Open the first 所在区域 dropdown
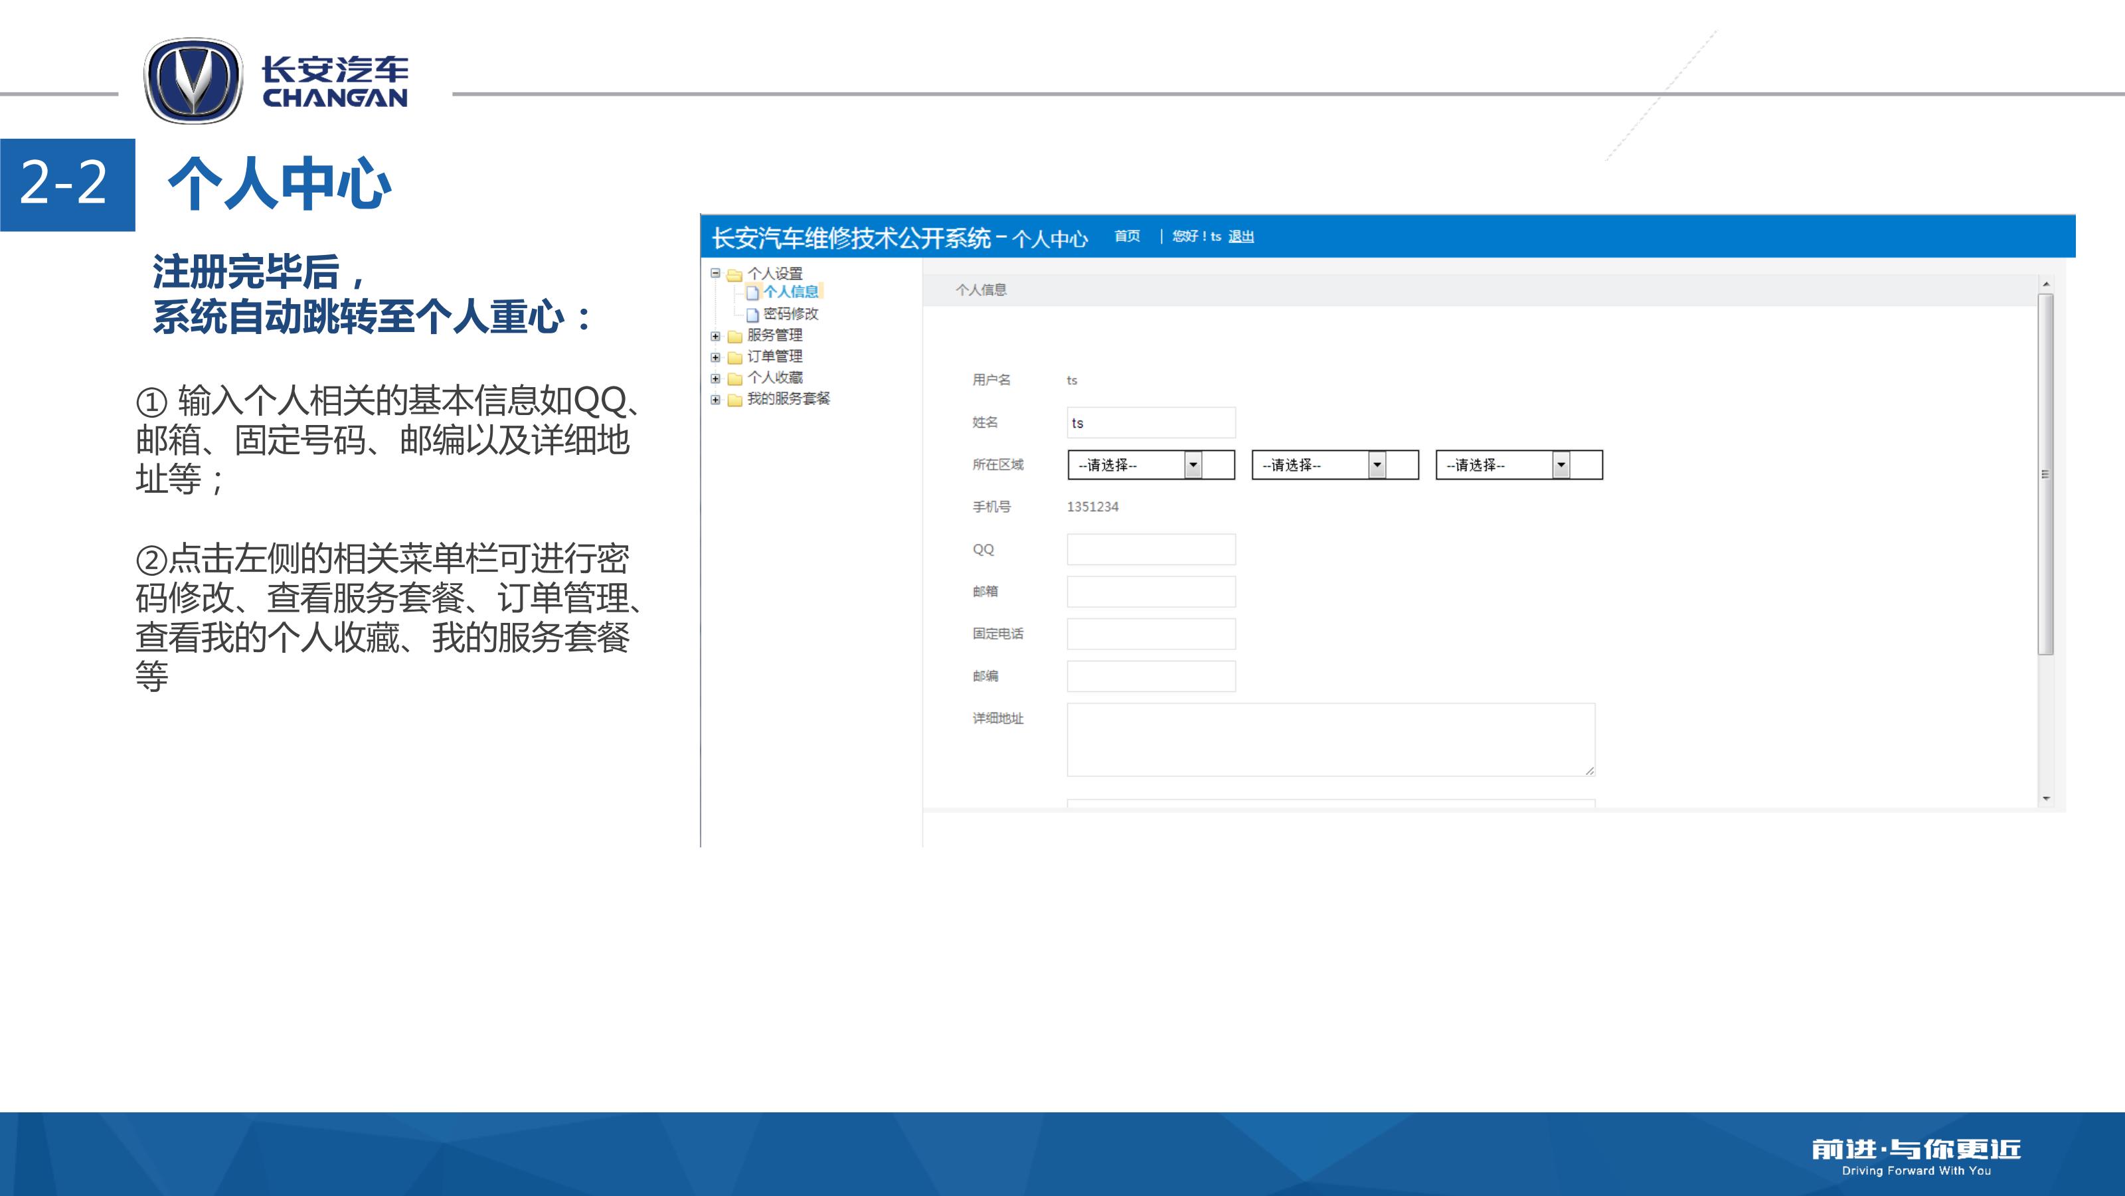The height and width of the screenshot is (1196, 2125). tap(1193, 466)
